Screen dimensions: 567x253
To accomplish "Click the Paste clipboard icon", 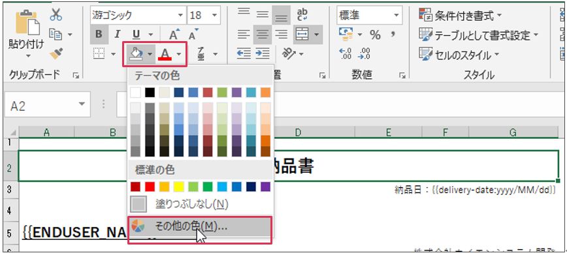I will pos(27,23).
